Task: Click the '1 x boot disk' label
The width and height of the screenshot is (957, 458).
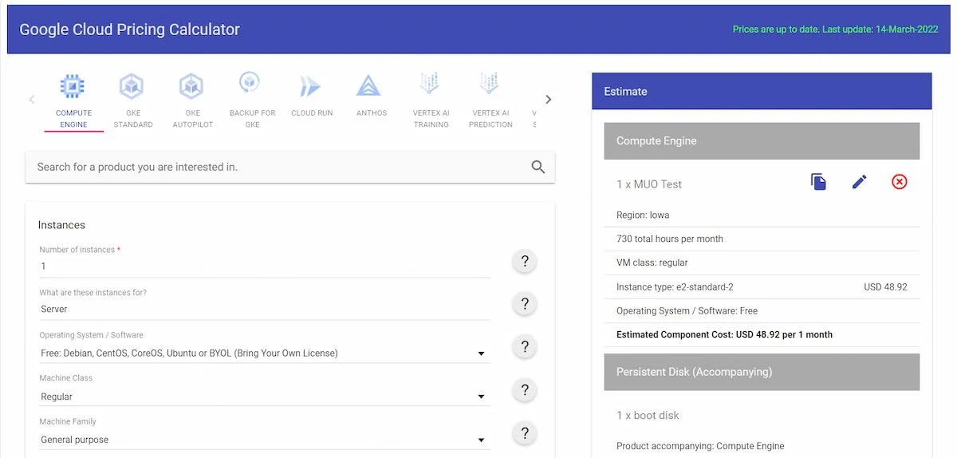Action: pyautogui.click(x=648, y=416)
